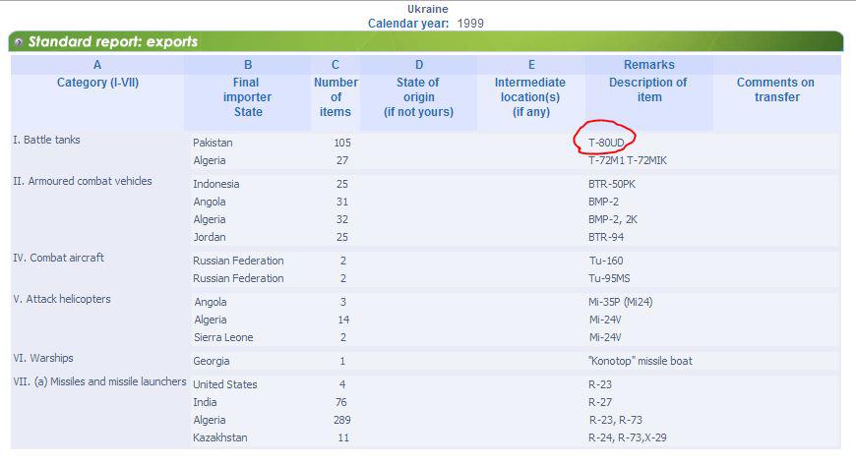Click the Comments on transfer header
This screenshot has height=466, width=856.
click(775, 89)
